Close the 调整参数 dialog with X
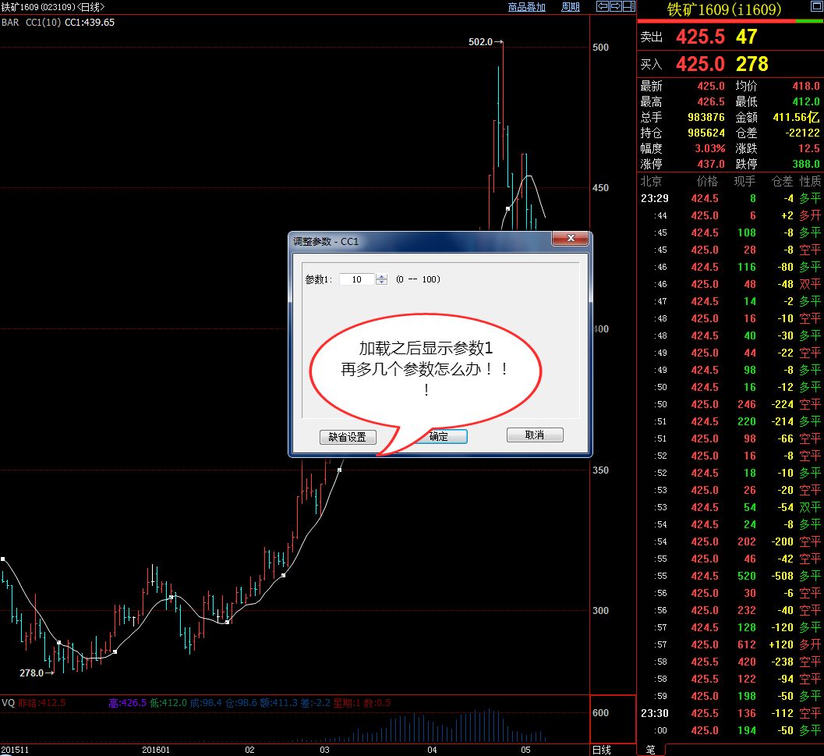 click(571, 239)
